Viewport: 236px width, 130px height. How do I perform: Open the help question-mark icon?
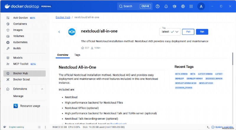pyautogui.click(x=158, y=6)
